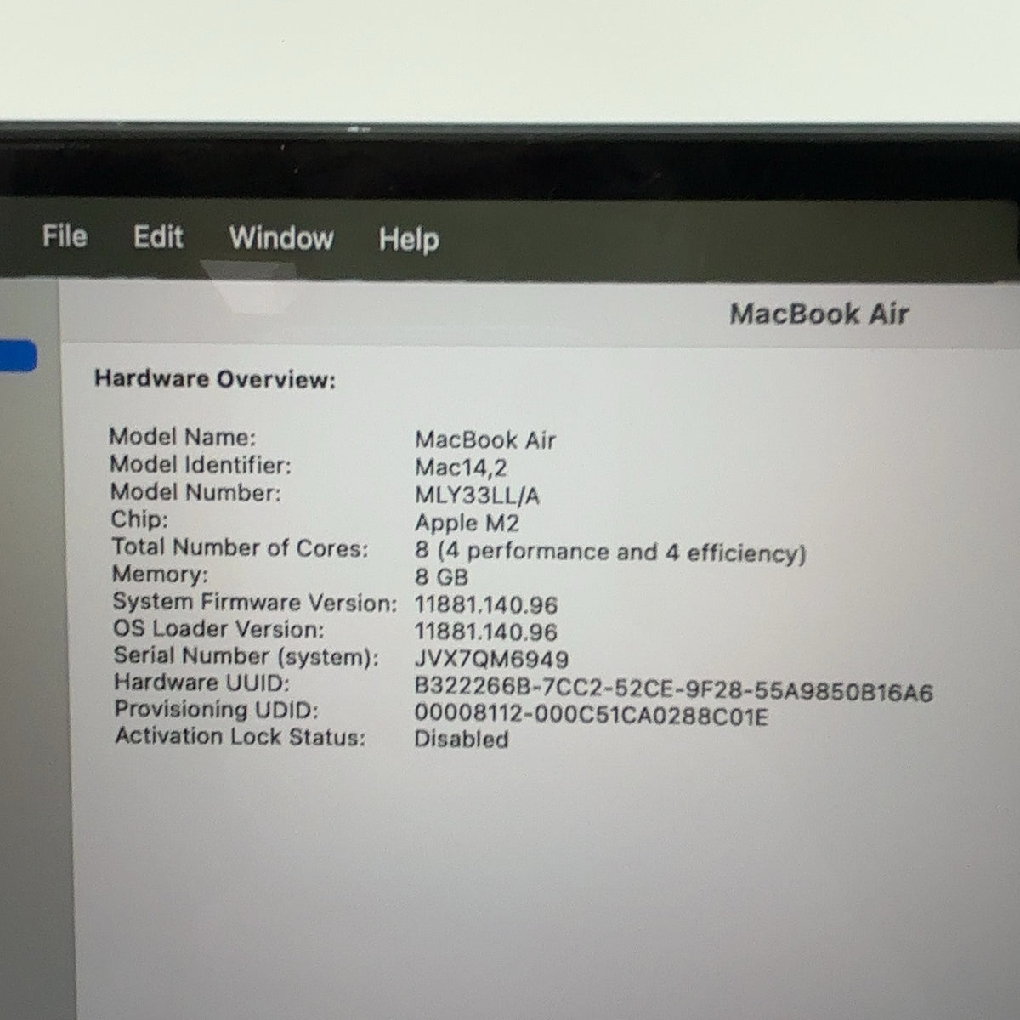Select the Disabled activation lock value
The width and height of the screenshot is (1020, 1020).
tap(462, 739)
